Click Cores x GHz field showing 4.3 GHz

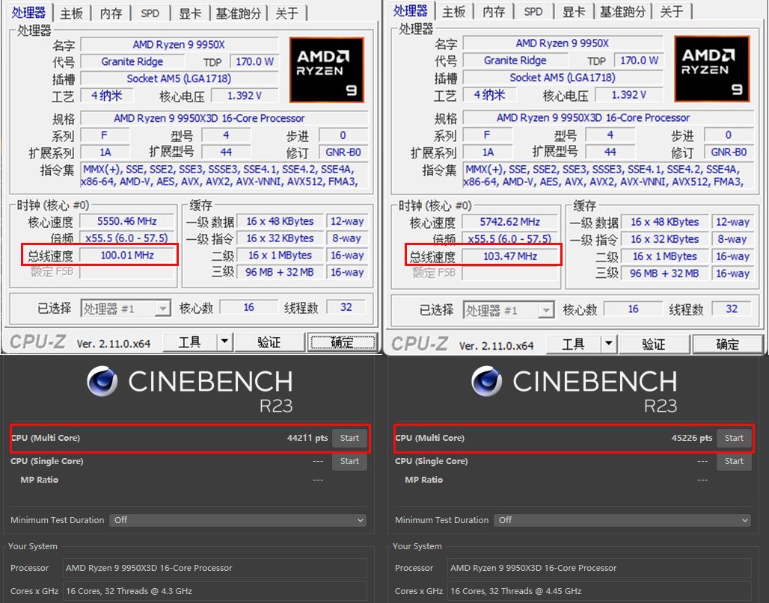coord(215,591)
